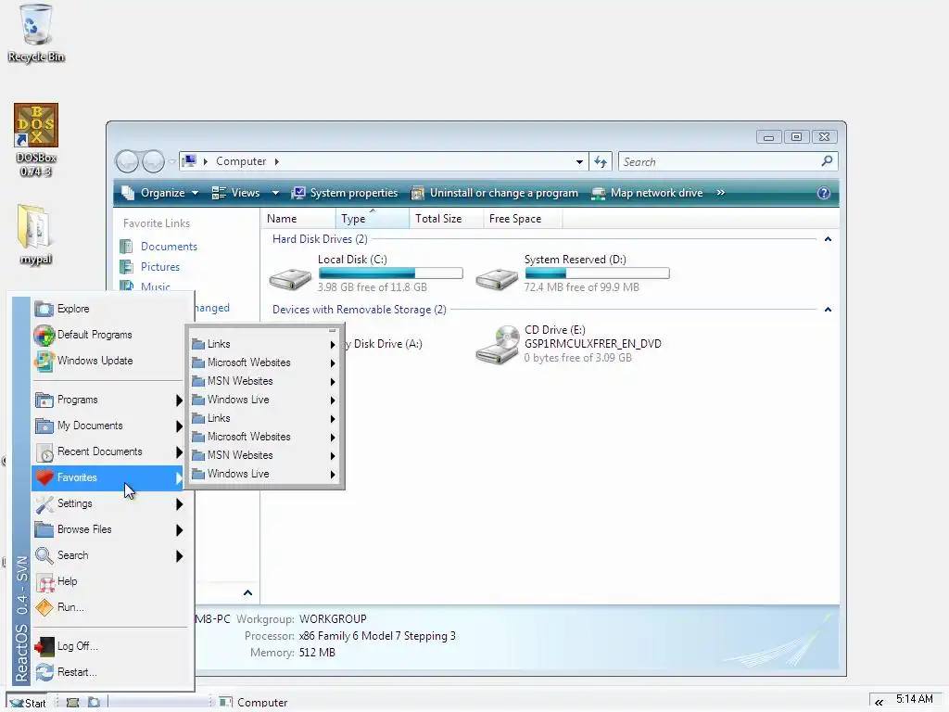This screenshot has height=712, width=949.
Task: Open System properties from the toolbar
Action: (345, 193)
